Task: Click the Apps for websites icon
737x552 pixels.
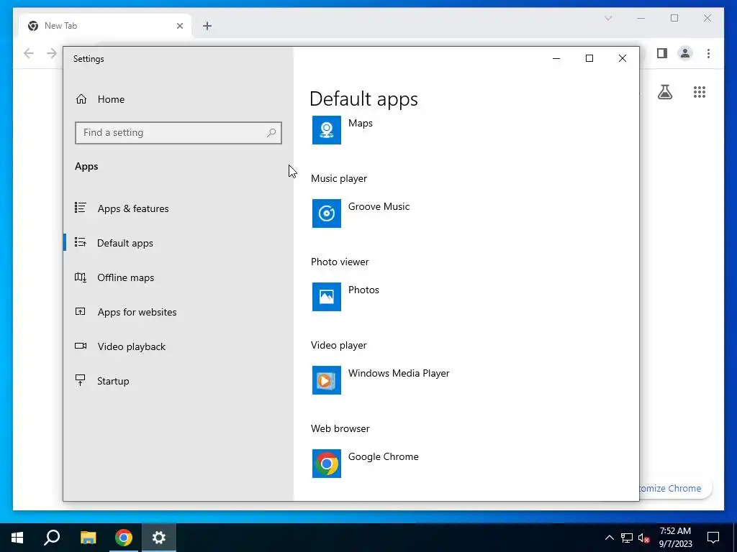Action: (81, 311)
